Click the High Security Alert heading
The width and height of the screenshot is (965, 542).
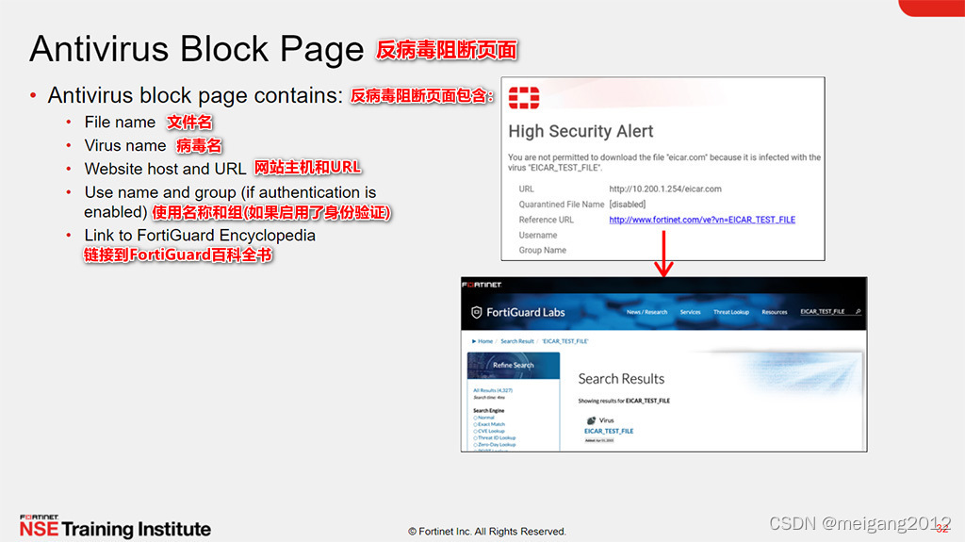coord(581,131)
